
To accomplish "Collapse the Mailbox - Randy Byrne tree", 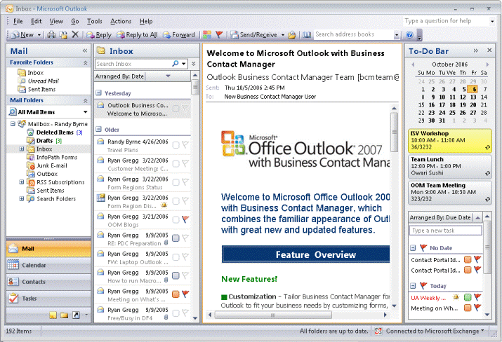I will point(13,124).
